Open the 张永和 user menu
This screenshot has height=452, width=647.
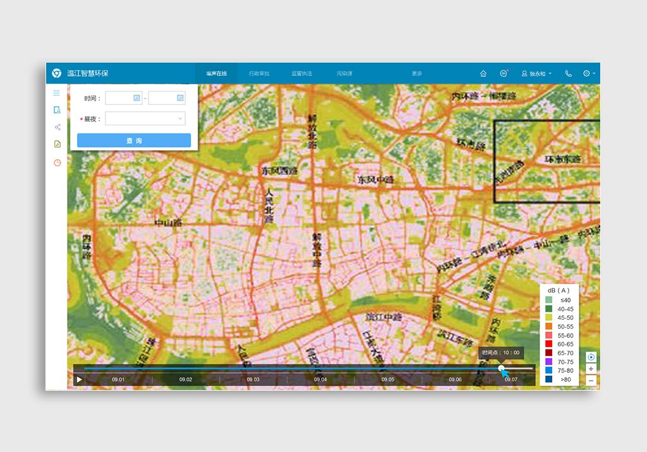tap(536, 73)
